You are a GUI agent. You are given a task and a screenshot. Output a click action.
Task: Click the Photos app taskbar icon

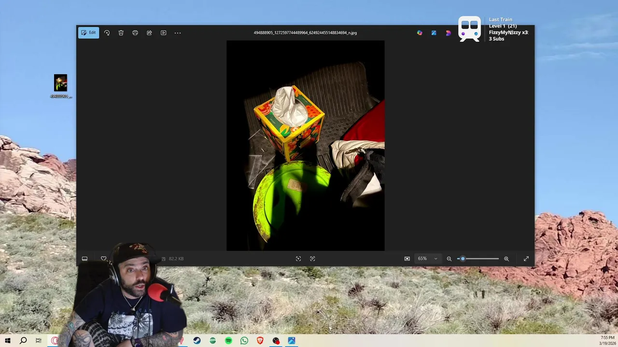[x=292, y=341]
